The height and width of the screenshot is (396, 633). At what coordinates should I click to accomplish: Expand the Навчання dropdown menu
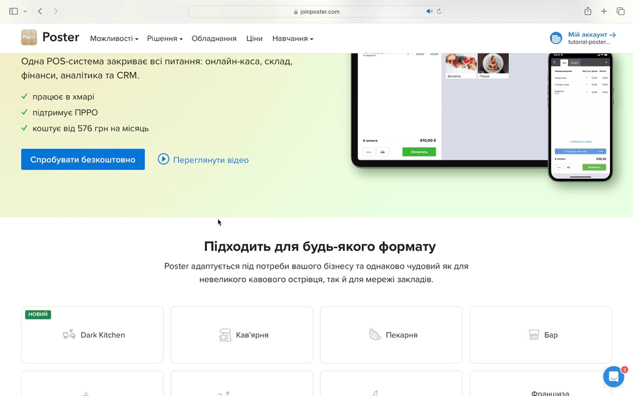click(x=292, y=38)
